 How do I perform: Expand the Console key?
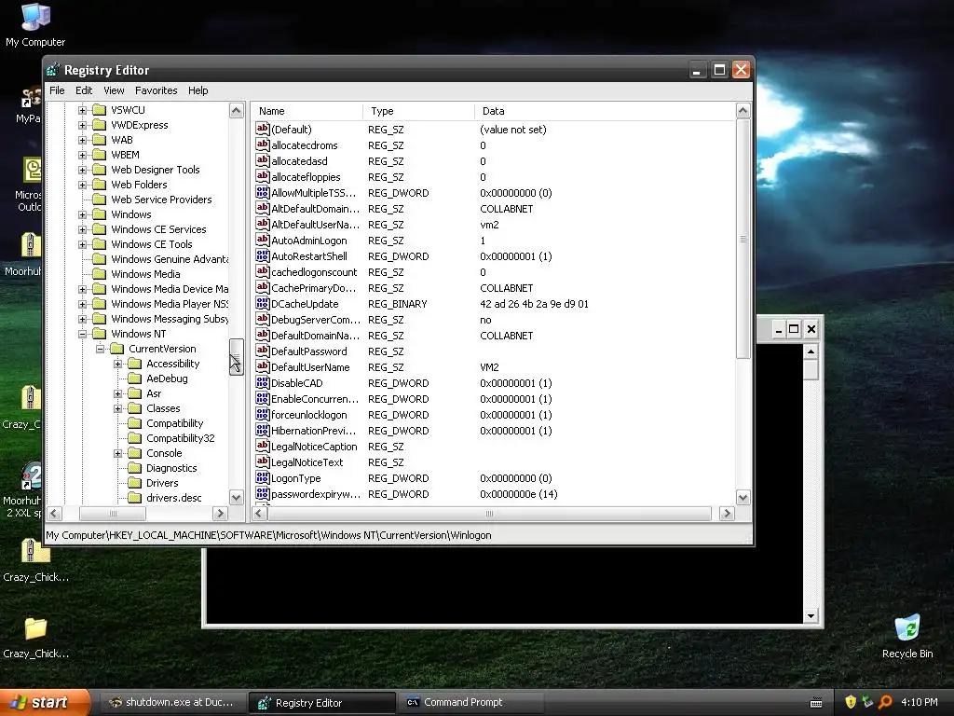click(117, 453)
